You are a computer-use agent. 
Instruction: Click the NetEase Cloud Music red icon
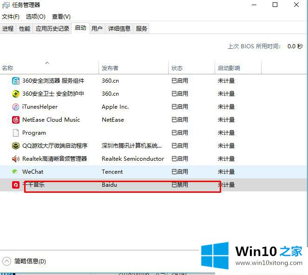click(16, 120)
